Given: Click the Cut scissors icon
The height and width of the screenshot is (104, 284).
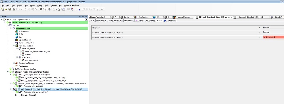Looking at the screenshot, I should pos(26,9).
